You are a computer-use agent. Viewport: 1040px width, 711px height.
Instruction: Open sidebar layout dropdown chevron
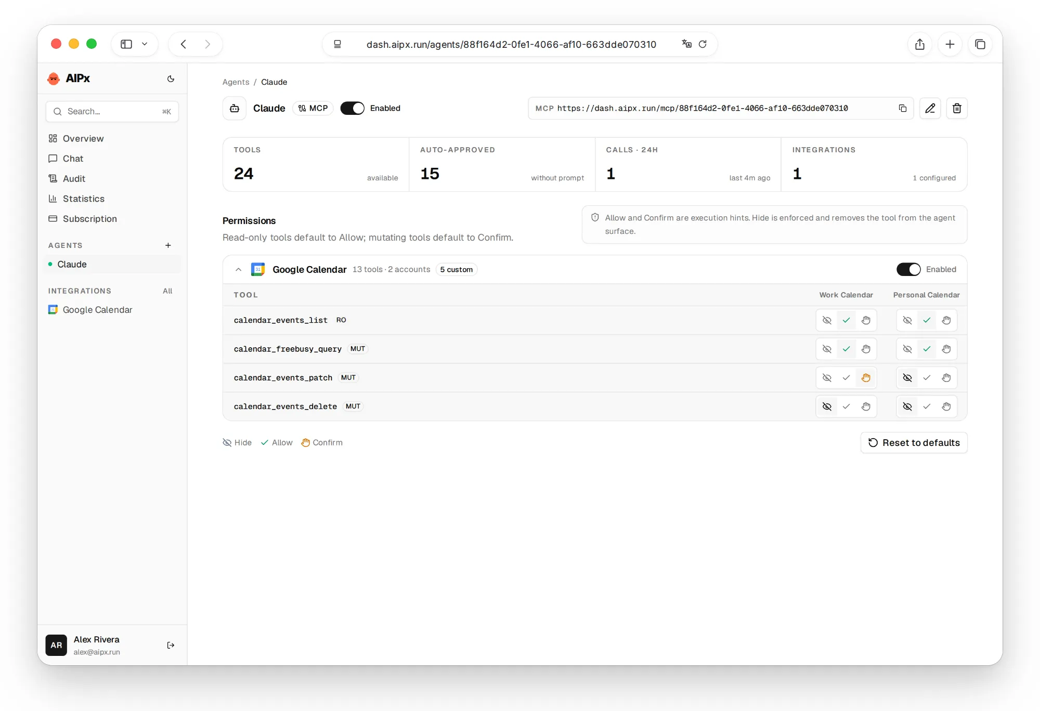tap(145, 44)
